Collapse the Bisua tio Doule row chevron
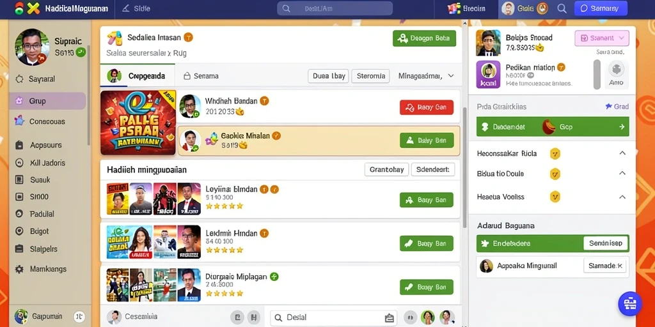This screenshot has height=327, width=655. [x=622, y=173]
